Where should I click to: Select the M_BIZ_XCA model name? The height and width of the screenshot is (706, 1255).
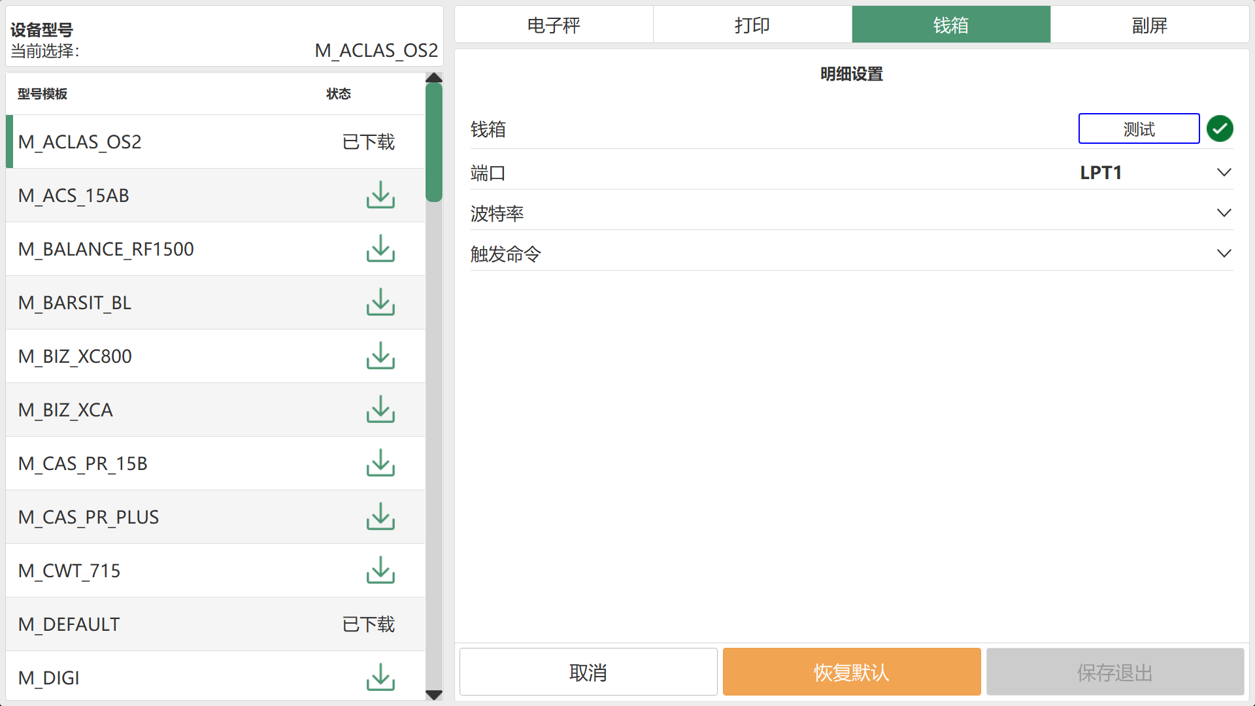(x=65, y=410)
